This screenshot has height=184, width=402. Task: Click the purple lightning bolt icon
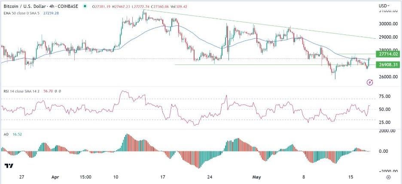370,82
